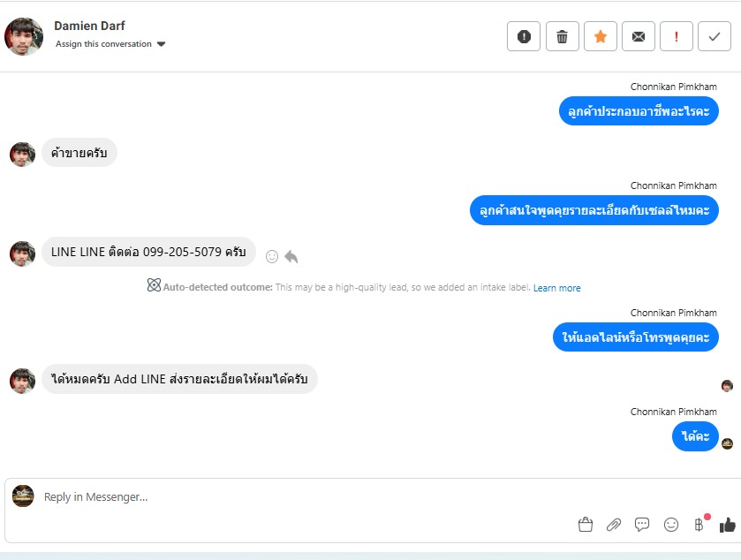Click the Damien Darf contact name
Screen dimensions: 741x560
[89, 26]
